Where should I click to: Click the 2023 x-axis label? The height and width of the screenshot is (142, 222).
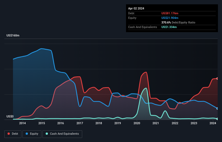(x=194, y=123)
